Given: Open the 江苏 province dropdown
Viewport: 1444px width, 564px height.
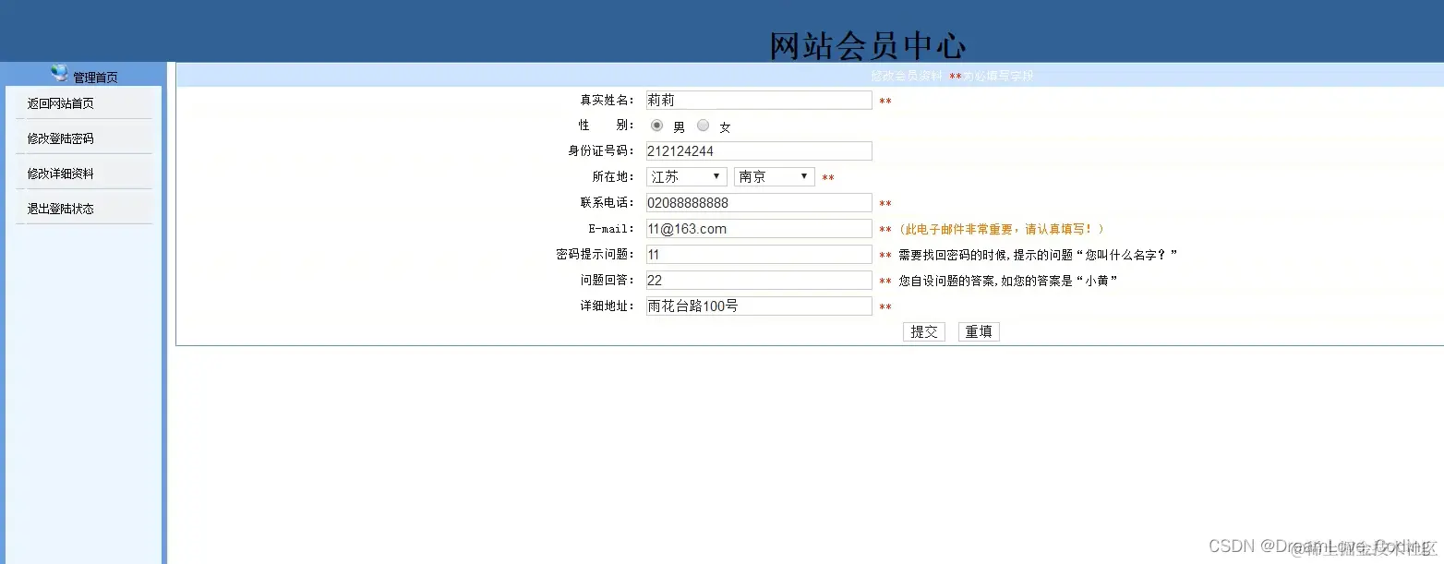Looking at the screenshot, I should [687, 176].
